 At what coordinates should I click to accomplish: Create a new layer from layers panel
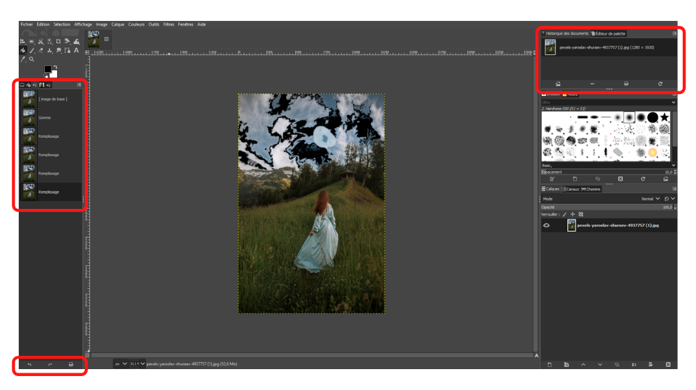tap(550, 364)
